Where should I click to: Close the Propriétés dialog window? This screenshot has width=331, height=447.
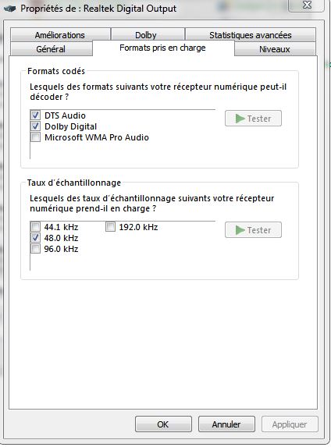click(x=307, y=5)
